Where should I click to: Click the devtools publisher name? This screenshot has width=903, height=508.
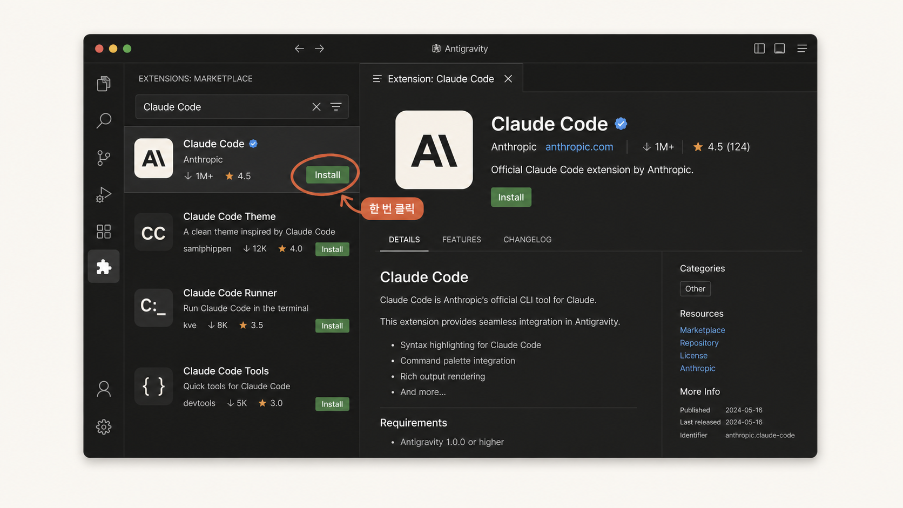point(199,403)
